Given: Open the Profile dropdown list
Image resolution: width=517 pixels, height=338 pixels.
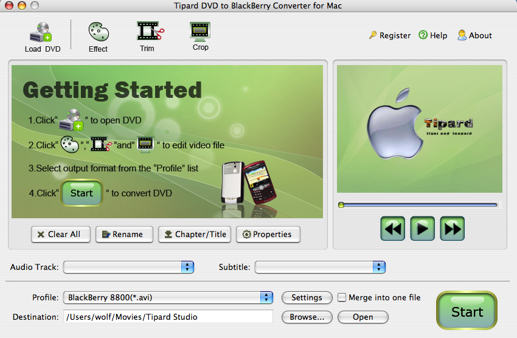Looking at the screenshot, I should 266,297.
